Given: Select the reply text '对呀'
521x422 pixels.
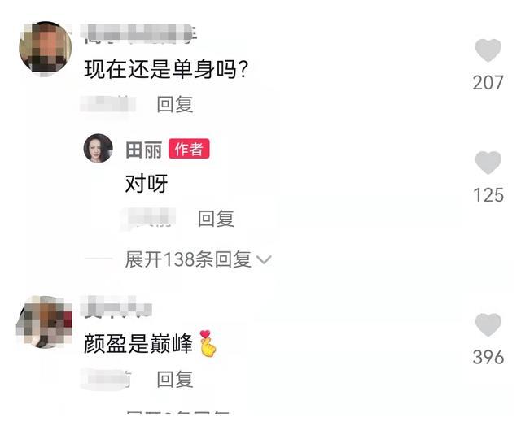Looking at the screenshot, I should click(147, 184).
